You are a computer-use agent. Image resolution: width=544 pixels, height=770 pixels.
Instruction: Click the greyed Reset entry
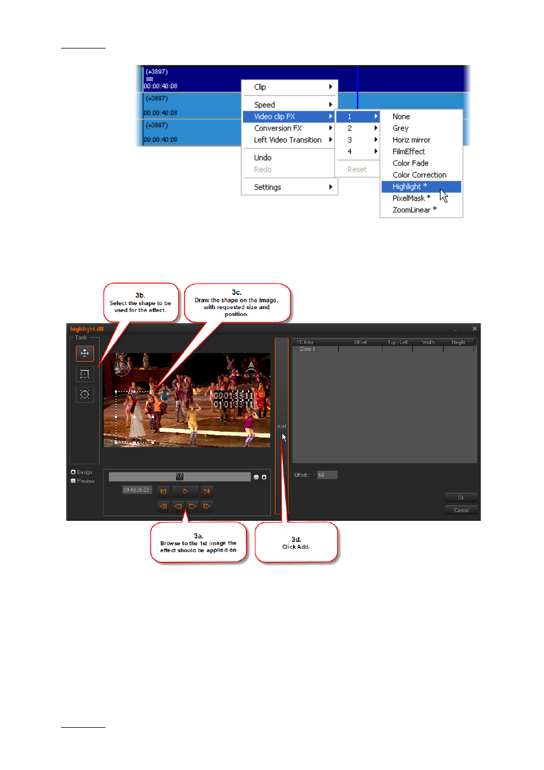[x=358, y=169]
